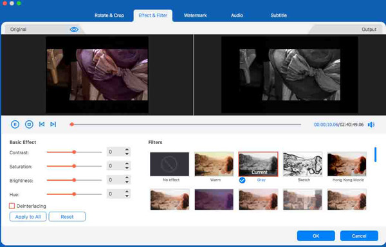Adjust the Saturation slider handle

pyautogui.click(x=74, y=167)
